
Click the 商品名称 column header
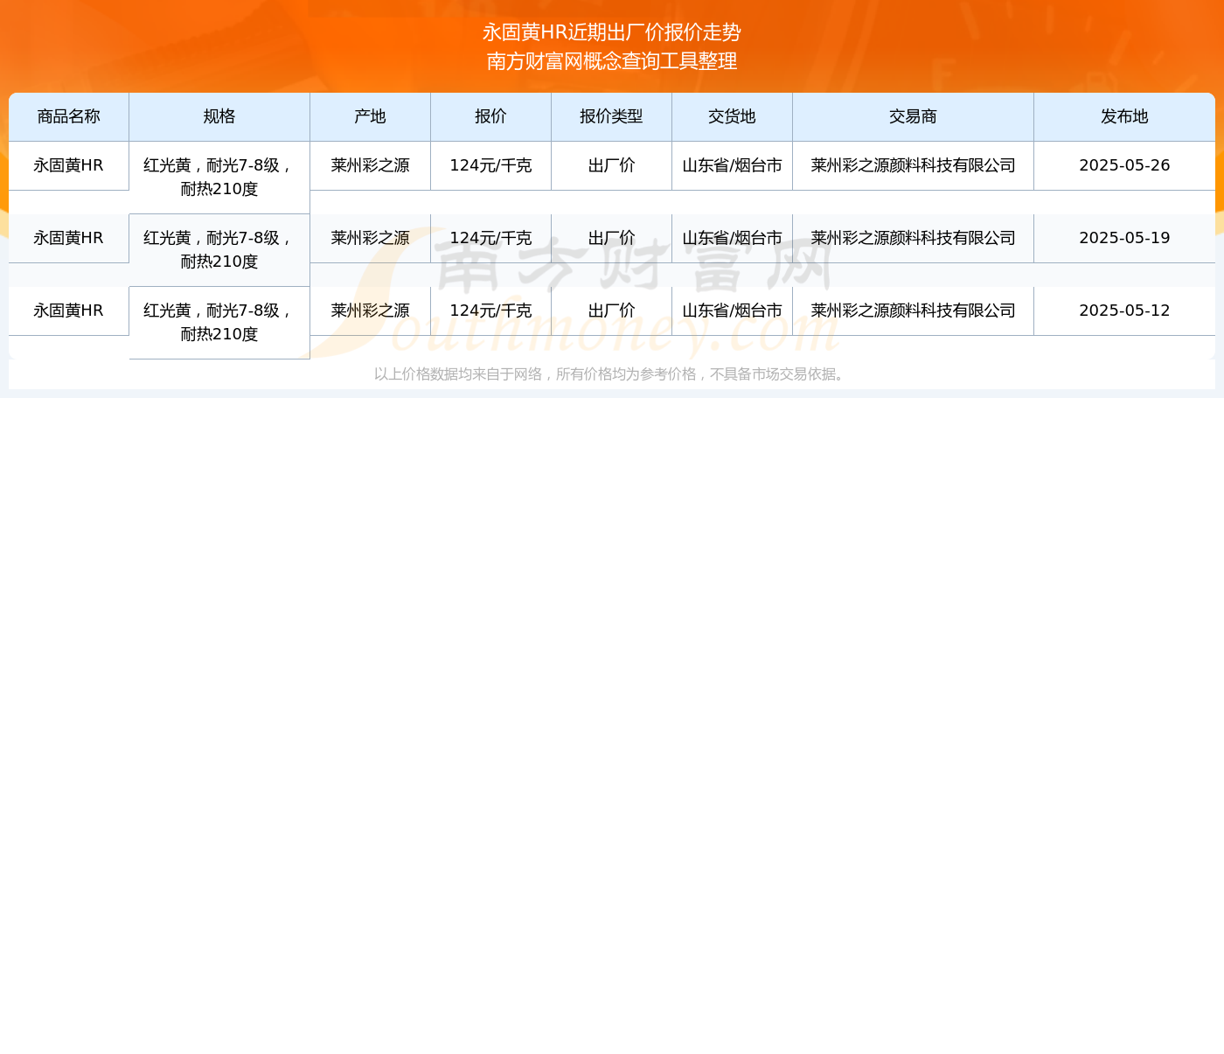point(69,116)
